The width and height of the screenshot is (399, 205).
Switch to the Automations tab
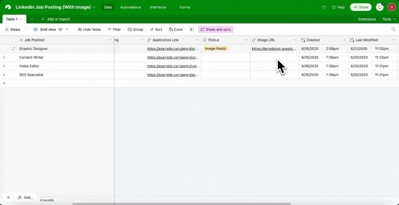131,7
